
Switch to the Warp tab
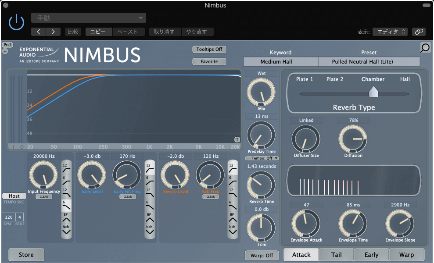[407, 255]
